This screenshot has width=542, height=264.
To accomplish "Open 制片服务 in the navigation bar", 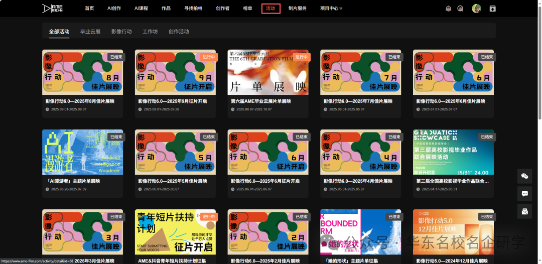I will click(x=298, y=9).
